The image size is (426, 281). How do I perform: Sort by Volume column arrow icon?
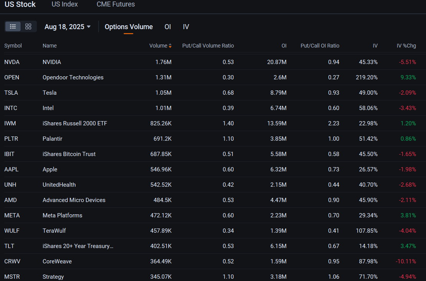pos(170,46)
